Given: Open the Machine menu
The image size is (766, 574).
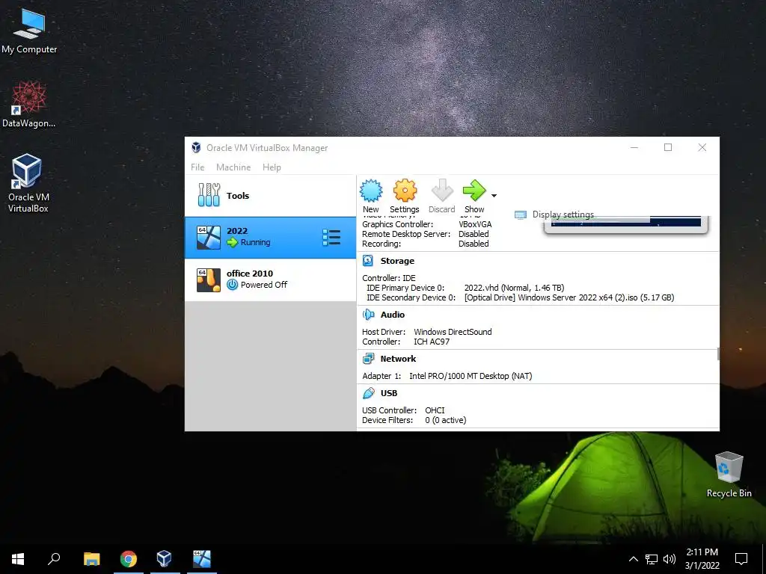Looking at the screenshot, I should 233,167.
